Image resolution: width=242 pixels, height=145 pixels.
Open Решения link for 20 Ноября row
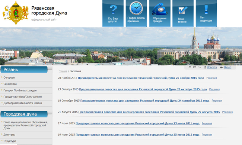tap(211, 78)
